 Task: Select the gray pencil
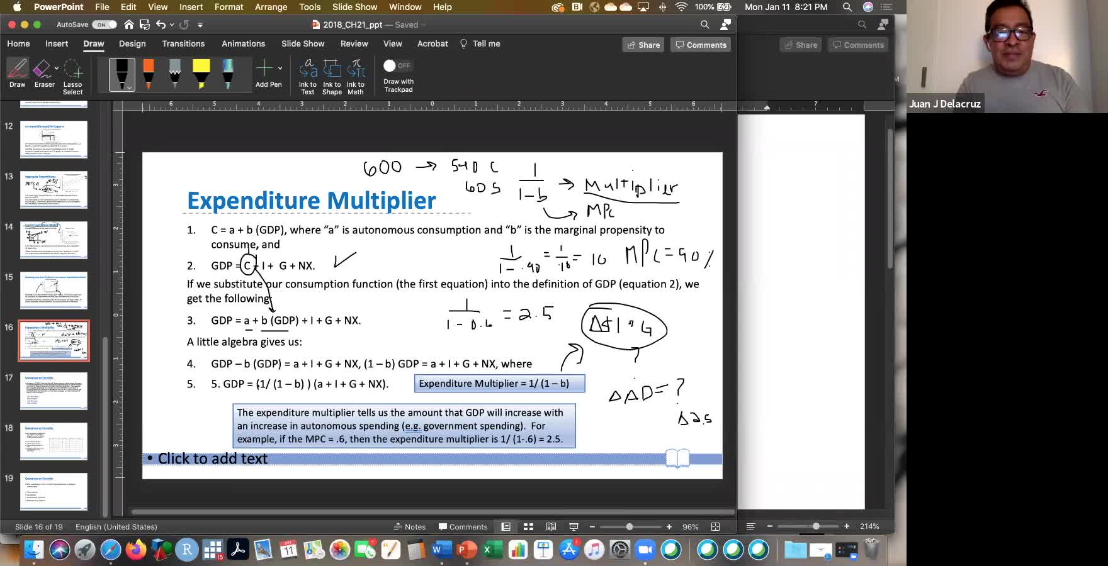point(175,74)
